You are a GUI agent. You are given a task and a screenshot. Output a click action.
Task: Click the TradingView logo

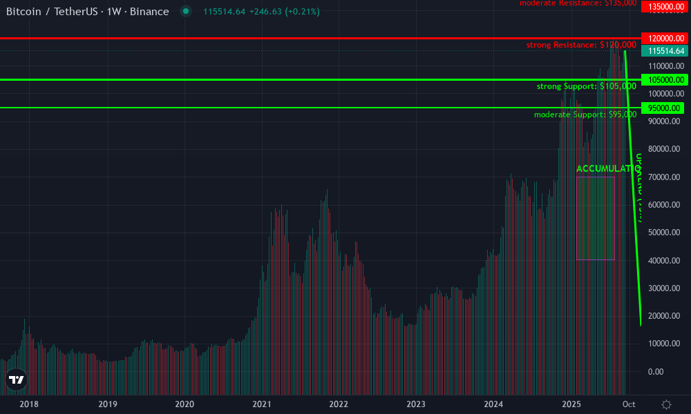pos(15,379)
